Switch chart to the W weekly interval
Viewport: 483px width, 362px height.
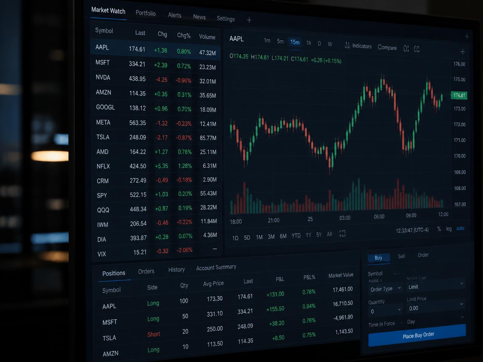(x=330, y=44)
